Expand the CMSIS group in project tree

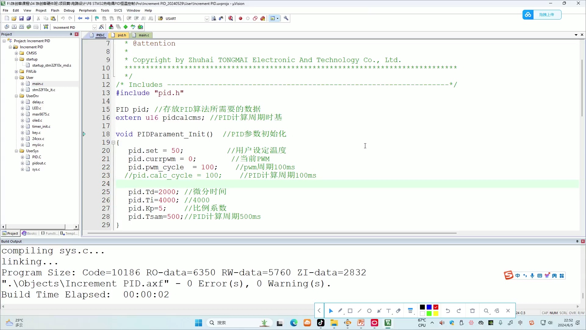[16, 53]
